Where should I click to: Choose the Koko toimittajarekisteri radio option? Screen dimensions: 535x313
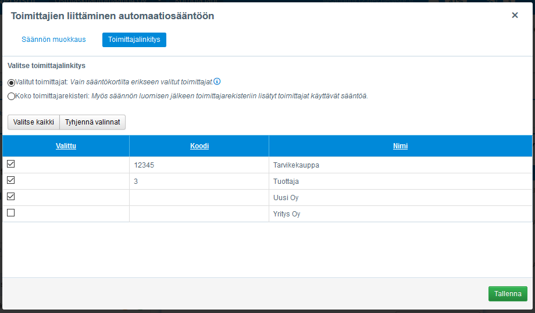(x=11, y=96)
